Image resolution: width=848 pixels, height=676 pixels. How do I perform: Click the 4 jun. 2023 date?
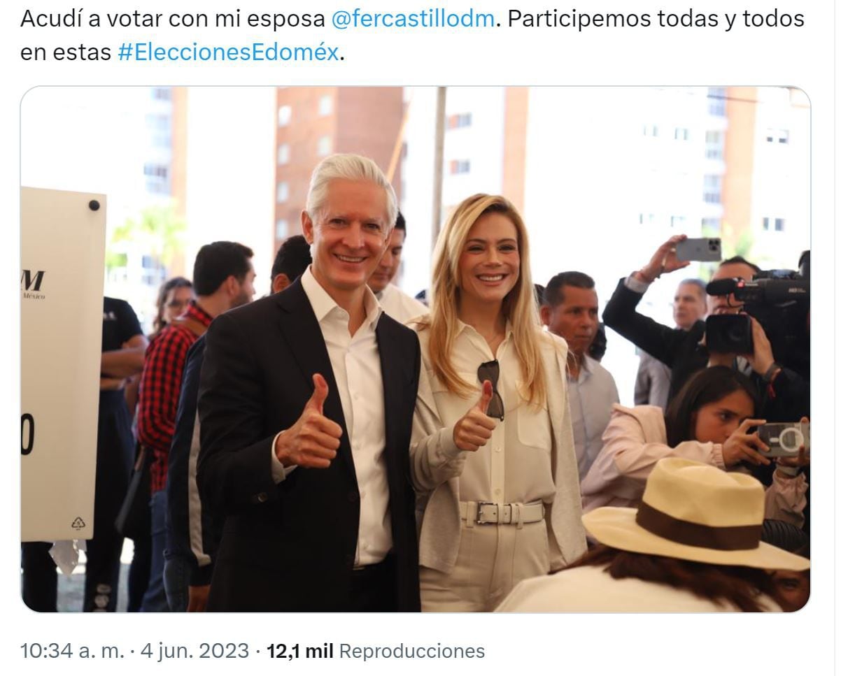point(195,651)
